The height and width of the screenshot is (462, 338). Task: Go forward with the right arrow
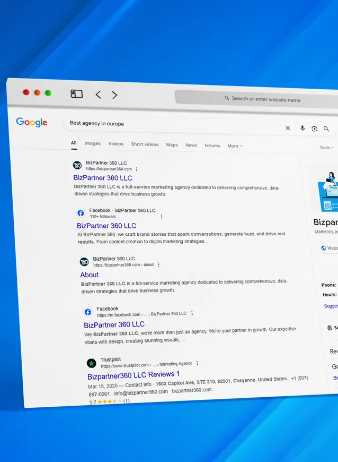tap(114, 95)
